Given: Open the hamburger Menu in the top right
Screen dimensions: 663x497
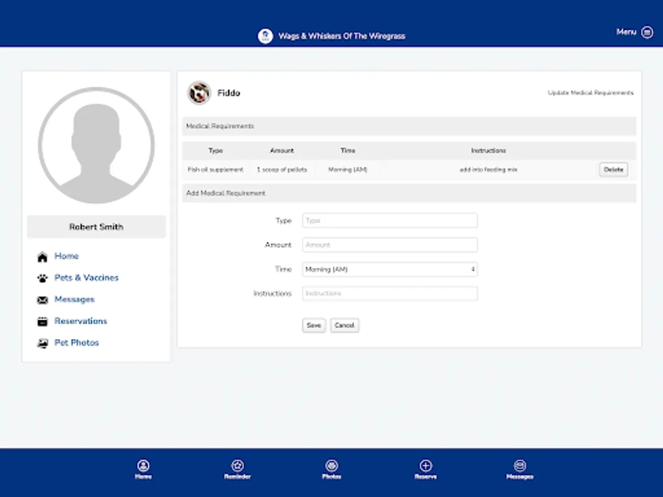Looking at the screenshot, I should pyautogui.click(x=646, y=32).
